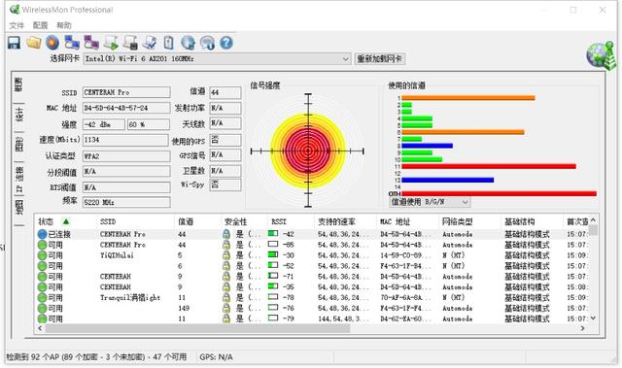
Task: Click the page with green arrow icon
Action: coord(111,43)
